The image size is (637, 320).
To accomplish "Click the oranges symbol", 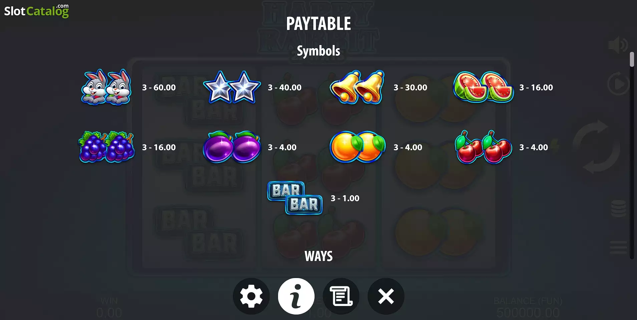I will pyautogui.click(x=357, y=147).
